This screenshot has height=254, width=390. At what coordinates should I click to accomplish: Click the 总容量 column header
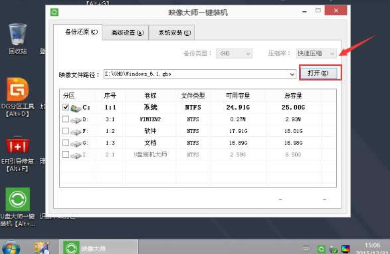tap(293, 96)
